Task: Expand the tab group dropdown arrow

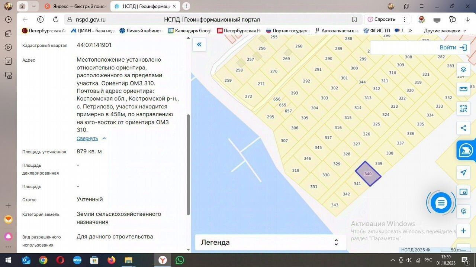Action: click(33, 6)
